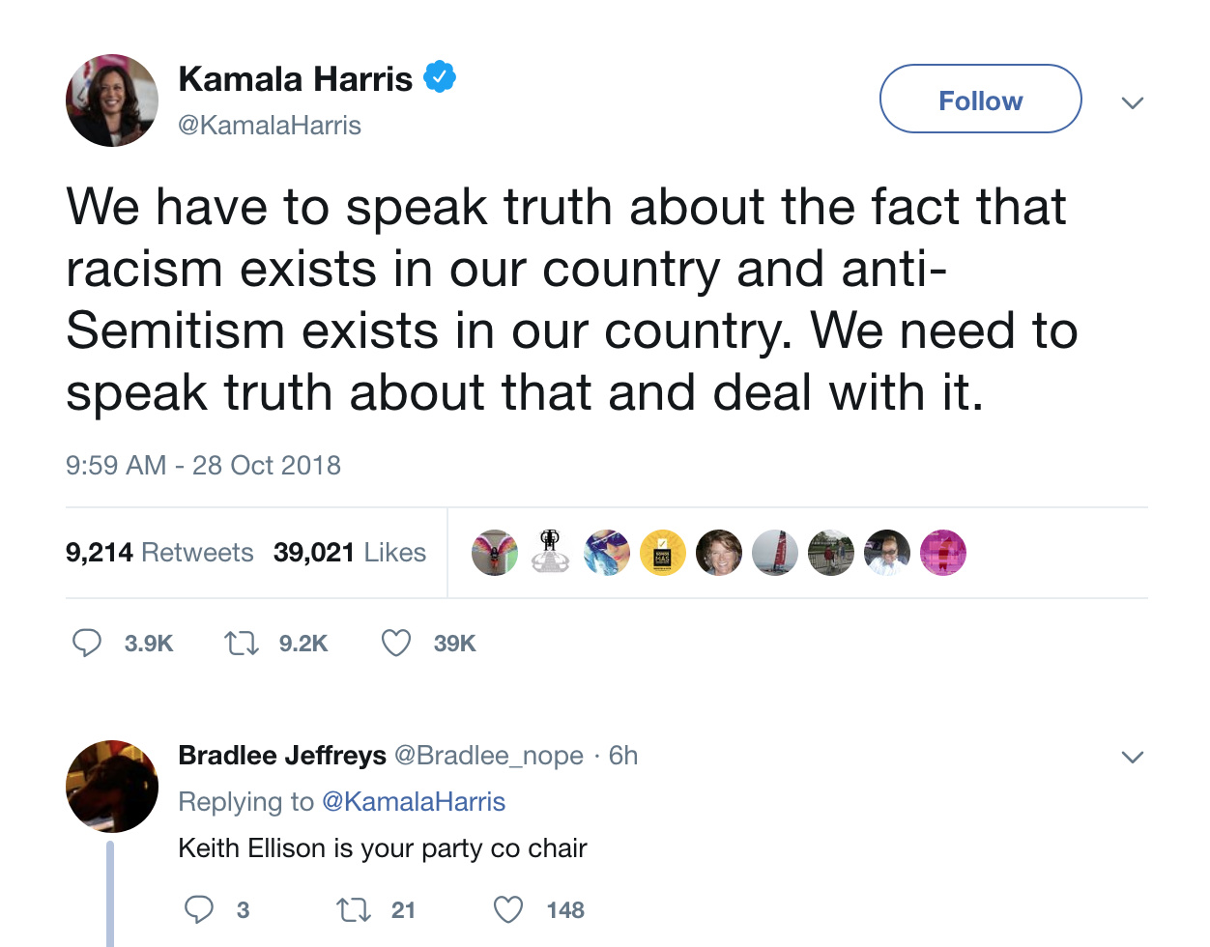Click the reply icon under Kamala Harris's tweet
Image resolution: width=1210 pixels, height=947 pixels.
pos(87,643)
